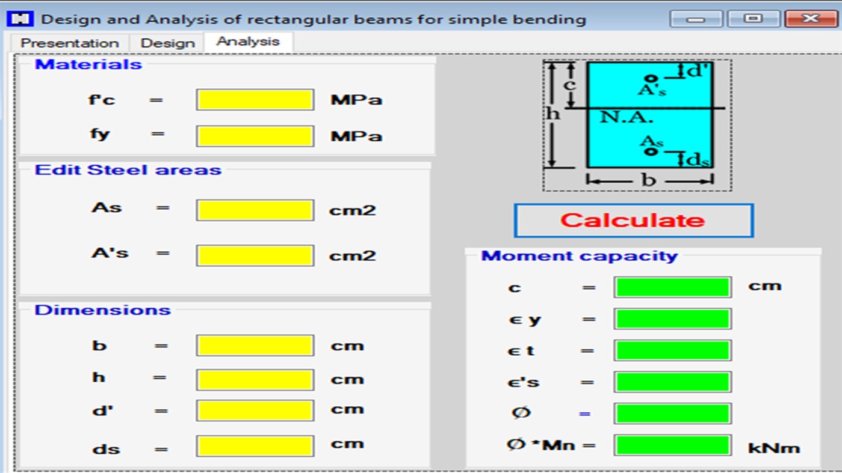Viewport: 842px width, 473px height.
Task: Select the A's steel area field
Action: (x=254, y=255)
